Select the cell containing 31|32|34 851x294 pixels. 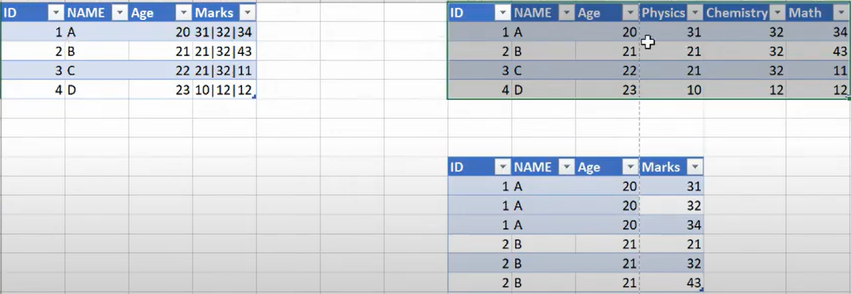(223, 32)
